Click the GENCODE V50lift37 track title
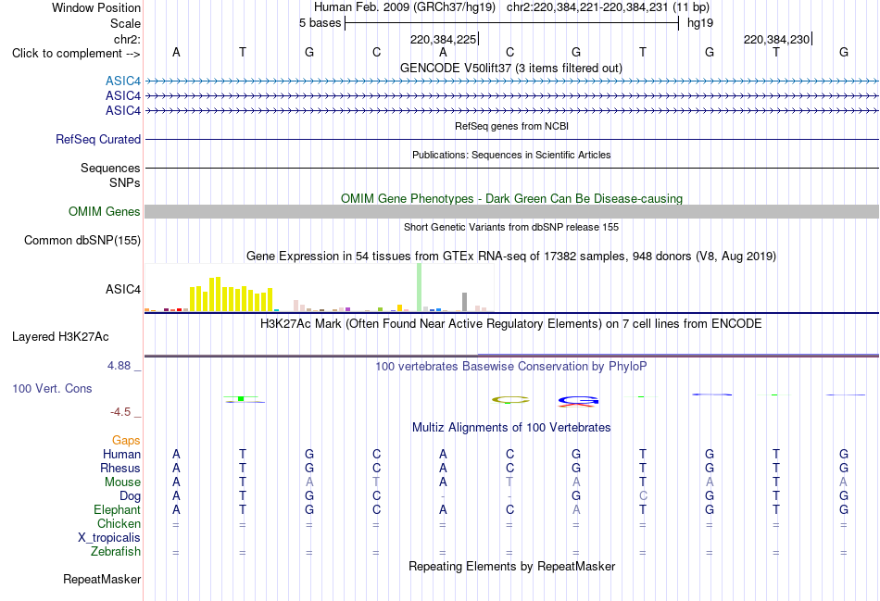 pos(511,68)
